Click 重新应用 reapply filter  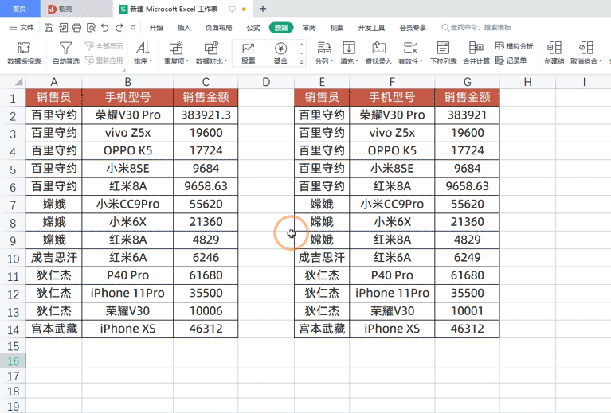coord(104,60)
